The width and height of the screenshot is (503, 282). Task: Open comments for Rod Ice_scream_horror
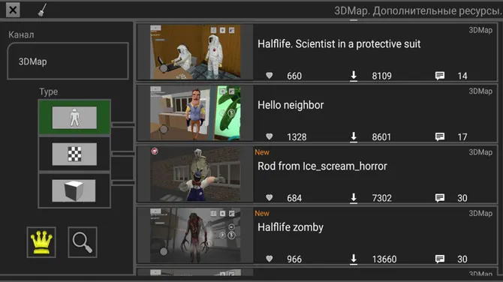(x=440, y=198)
